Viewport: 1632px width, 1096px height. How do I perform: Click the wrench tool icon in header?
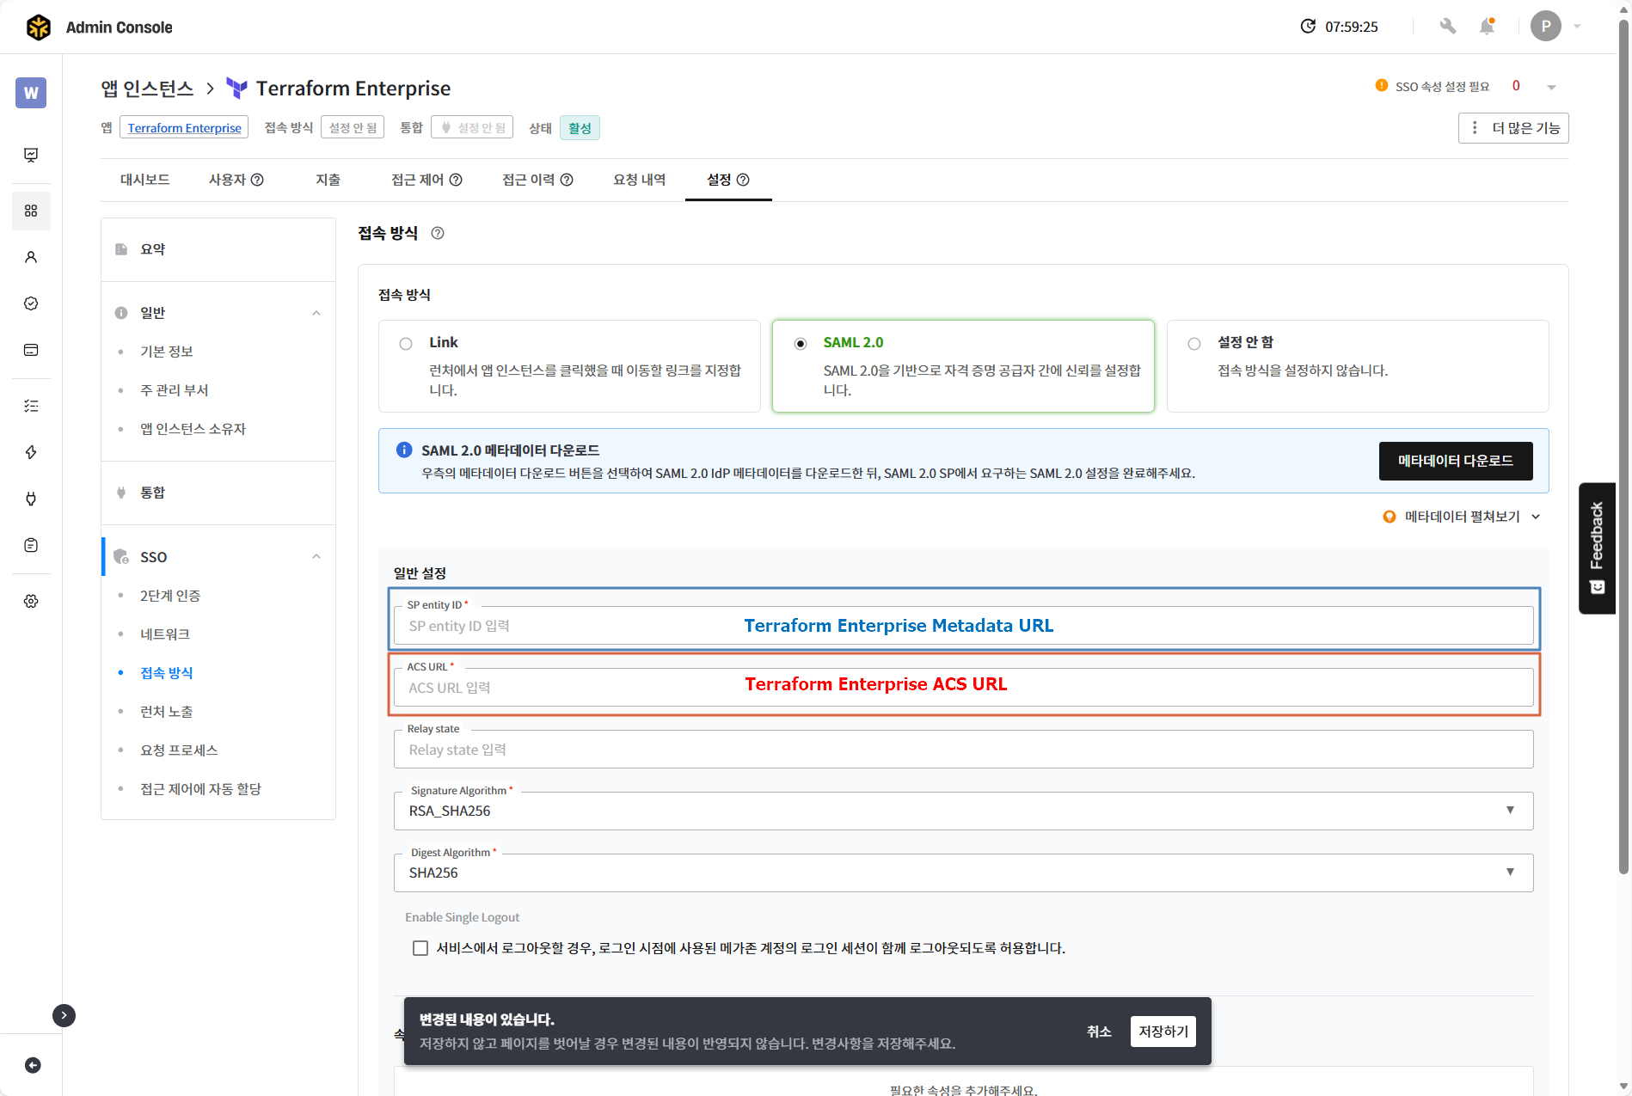[1448, 27]
